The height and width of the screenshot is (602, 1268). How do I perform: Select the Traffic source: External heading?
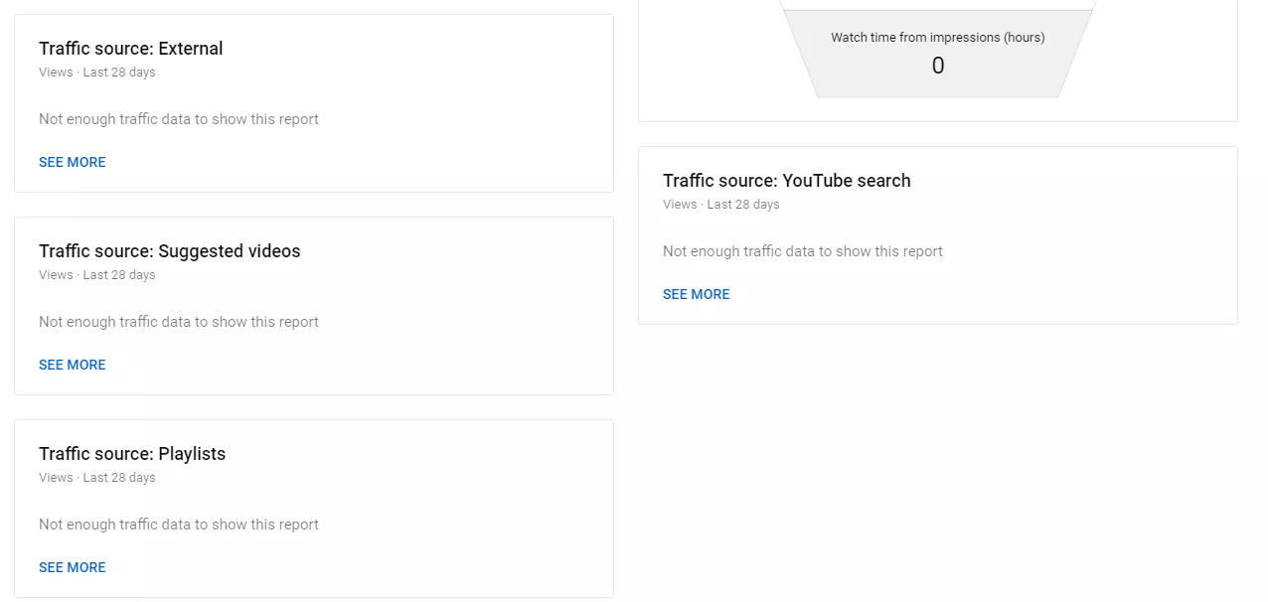coord(130,49)
